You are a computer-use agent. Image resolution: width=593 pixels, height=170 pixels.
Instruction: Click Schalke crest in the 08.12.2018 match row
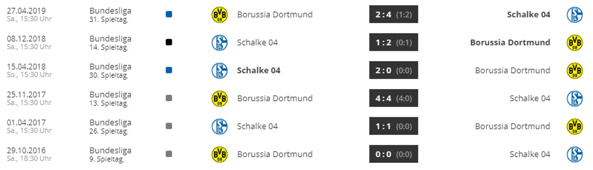tap(220, 43)
